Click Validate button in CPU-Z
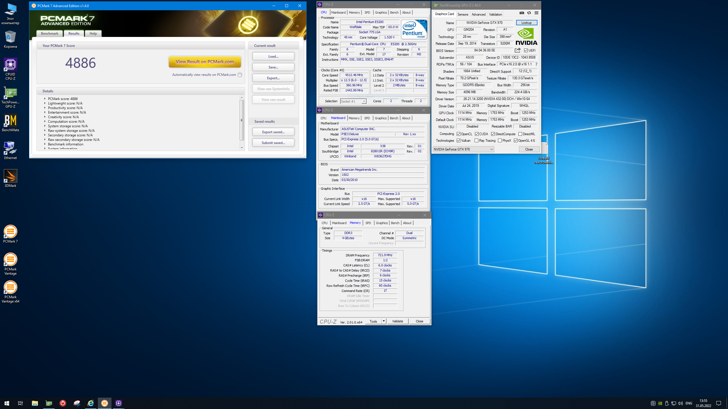Screen dimensions: 728x409 coord(398,321)
